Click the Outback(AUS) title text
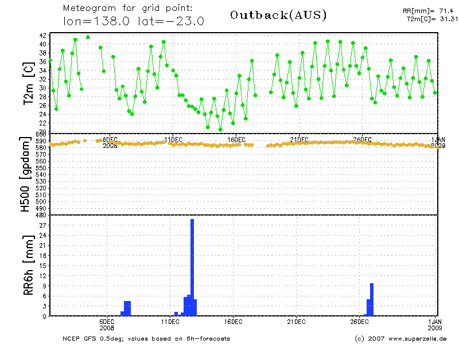 coord(278,15)
